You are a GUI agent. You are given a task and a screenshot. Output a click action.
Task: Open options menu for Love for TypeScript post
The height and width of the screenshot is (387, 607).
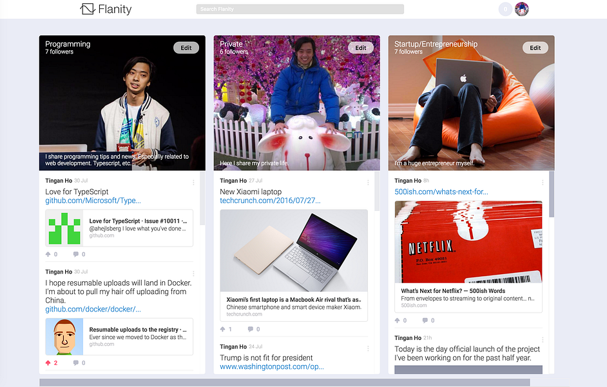193,182
